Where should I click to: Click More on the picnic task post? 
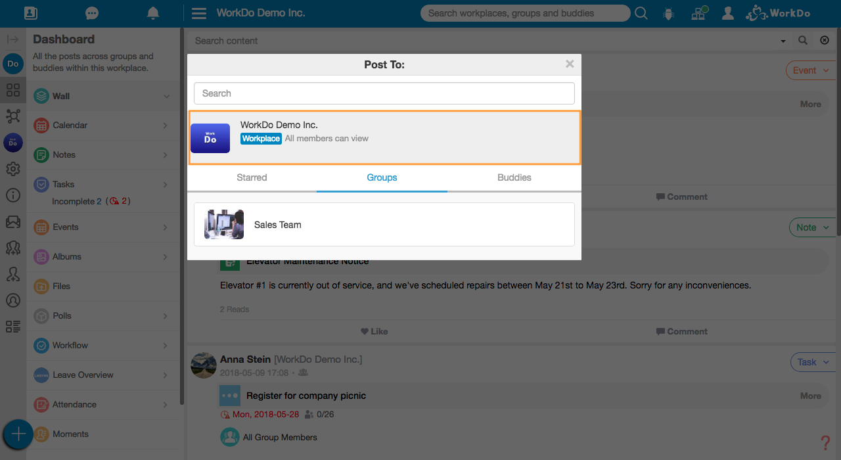tap(811, 396)
